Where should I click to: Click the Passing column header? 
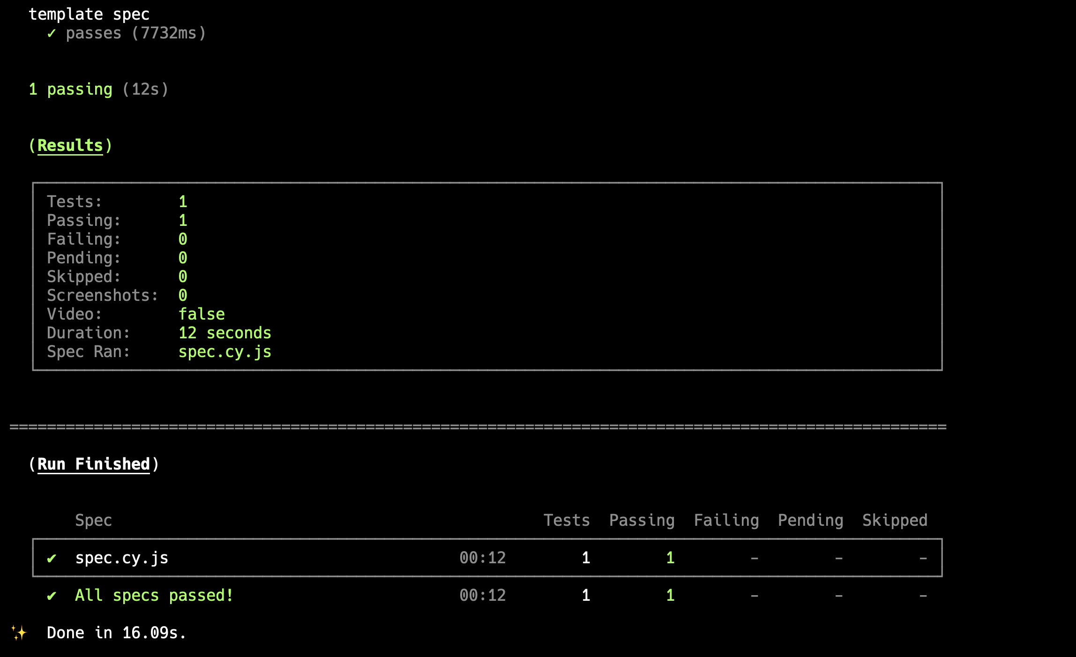tap(642, 521)
